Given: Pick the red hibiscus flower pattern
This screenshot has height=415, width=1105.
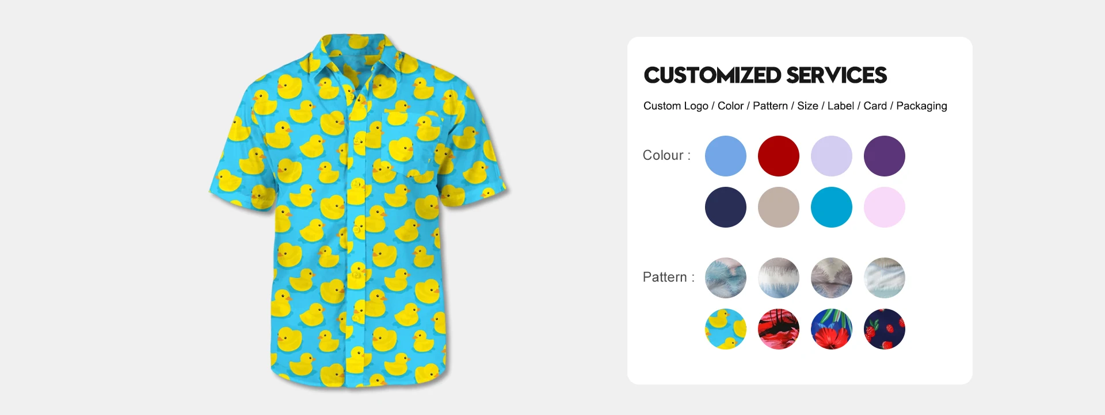Looking at the screenshot, I should point(831,329).
